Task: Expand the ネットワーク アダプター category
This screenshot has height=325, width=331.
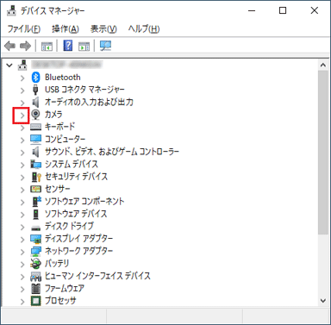Action: (x=22, y=252)
